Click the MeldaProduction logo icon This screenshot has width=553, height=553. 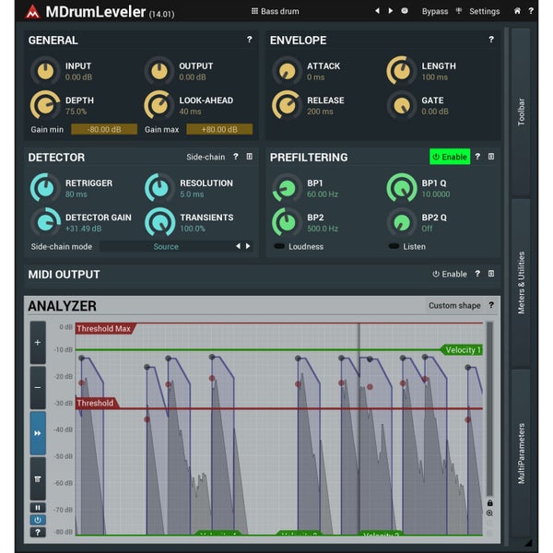[x=33, y=12]
